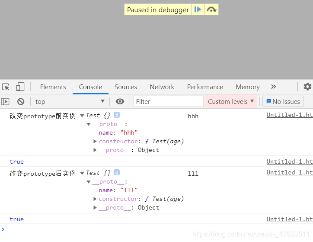Clear the console
This screenshot has height=242, width=313.
21,101
